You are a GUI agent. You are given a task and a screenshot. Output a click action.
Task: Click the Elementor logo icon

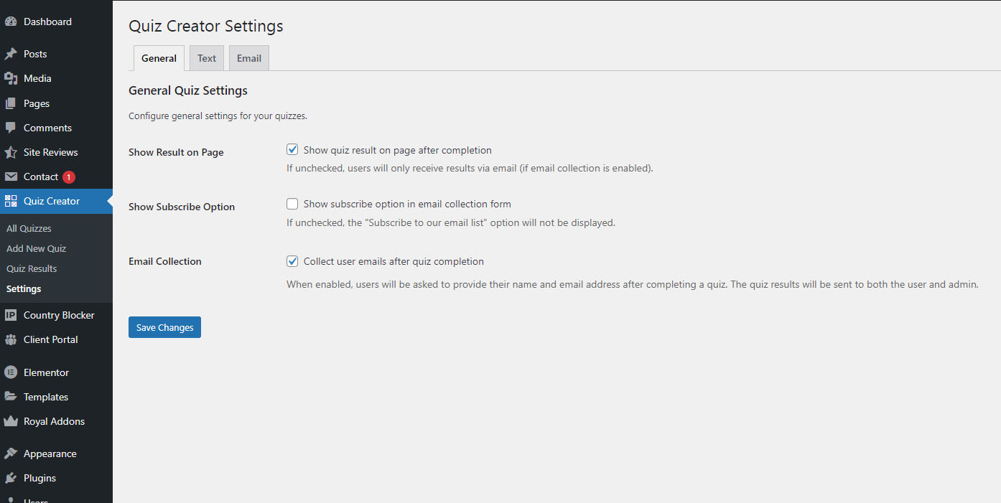coord(11,372)
